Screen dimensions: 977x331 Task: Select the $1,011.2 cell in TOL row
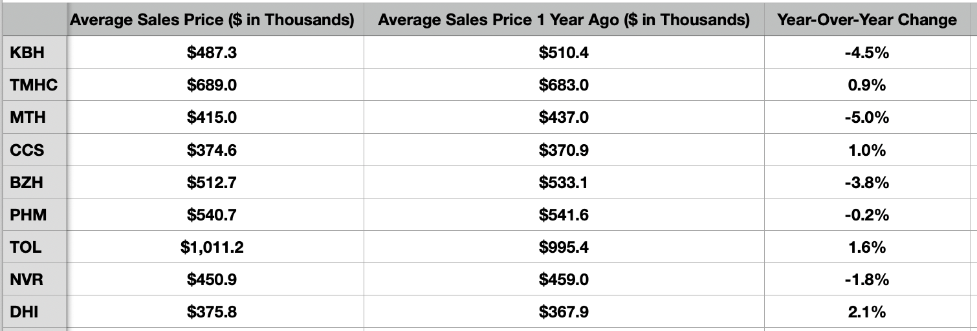(x=212, y=247)
